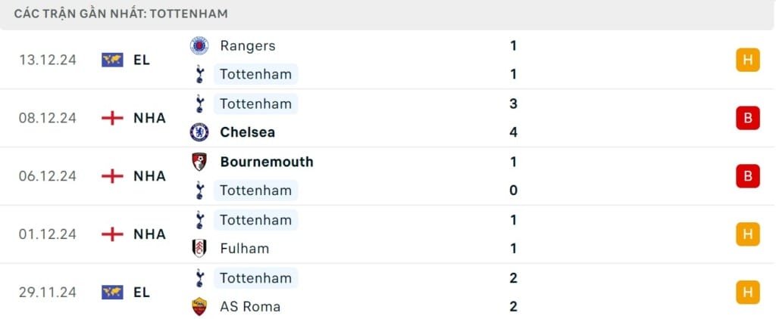Screen dimensions: 776x319
Task: Click the Bournemouth club crest icon
Action: pos(199,162)
